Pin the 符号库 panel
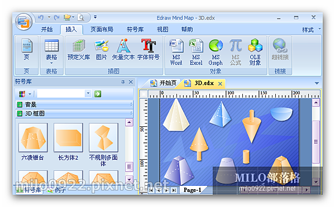This screenshot has height=207, width=335. (x=123, y=82)
